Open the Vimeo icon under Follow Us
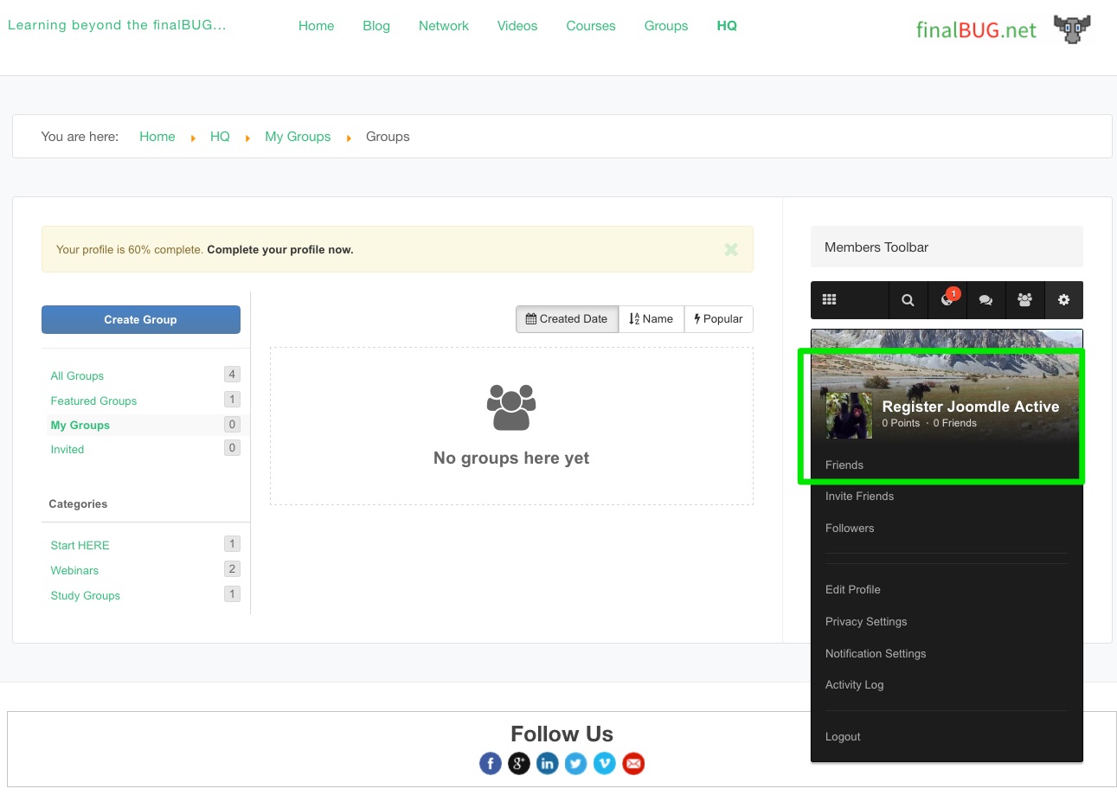 pyautogui.click(x=605, y=763)
